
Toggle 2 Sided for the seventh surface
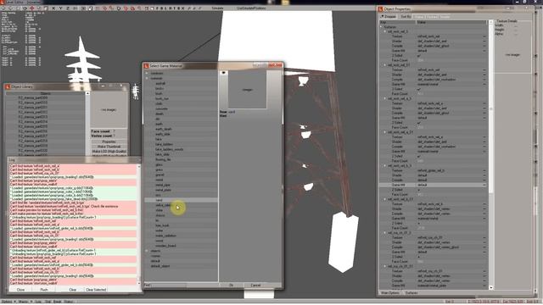[419, 257]
